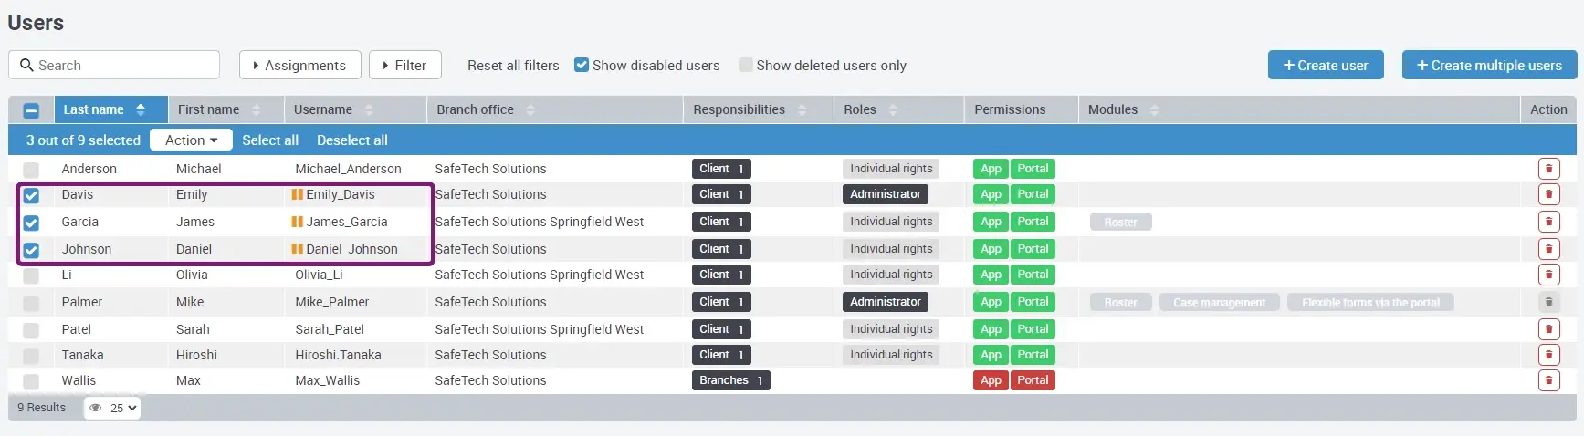Sort by Username using its sort icon

[x=369, y=109]
